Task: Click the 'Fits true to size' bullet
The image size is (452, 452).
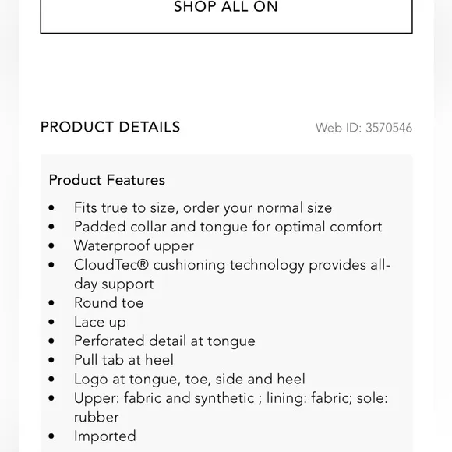Action: pos(203,207)
